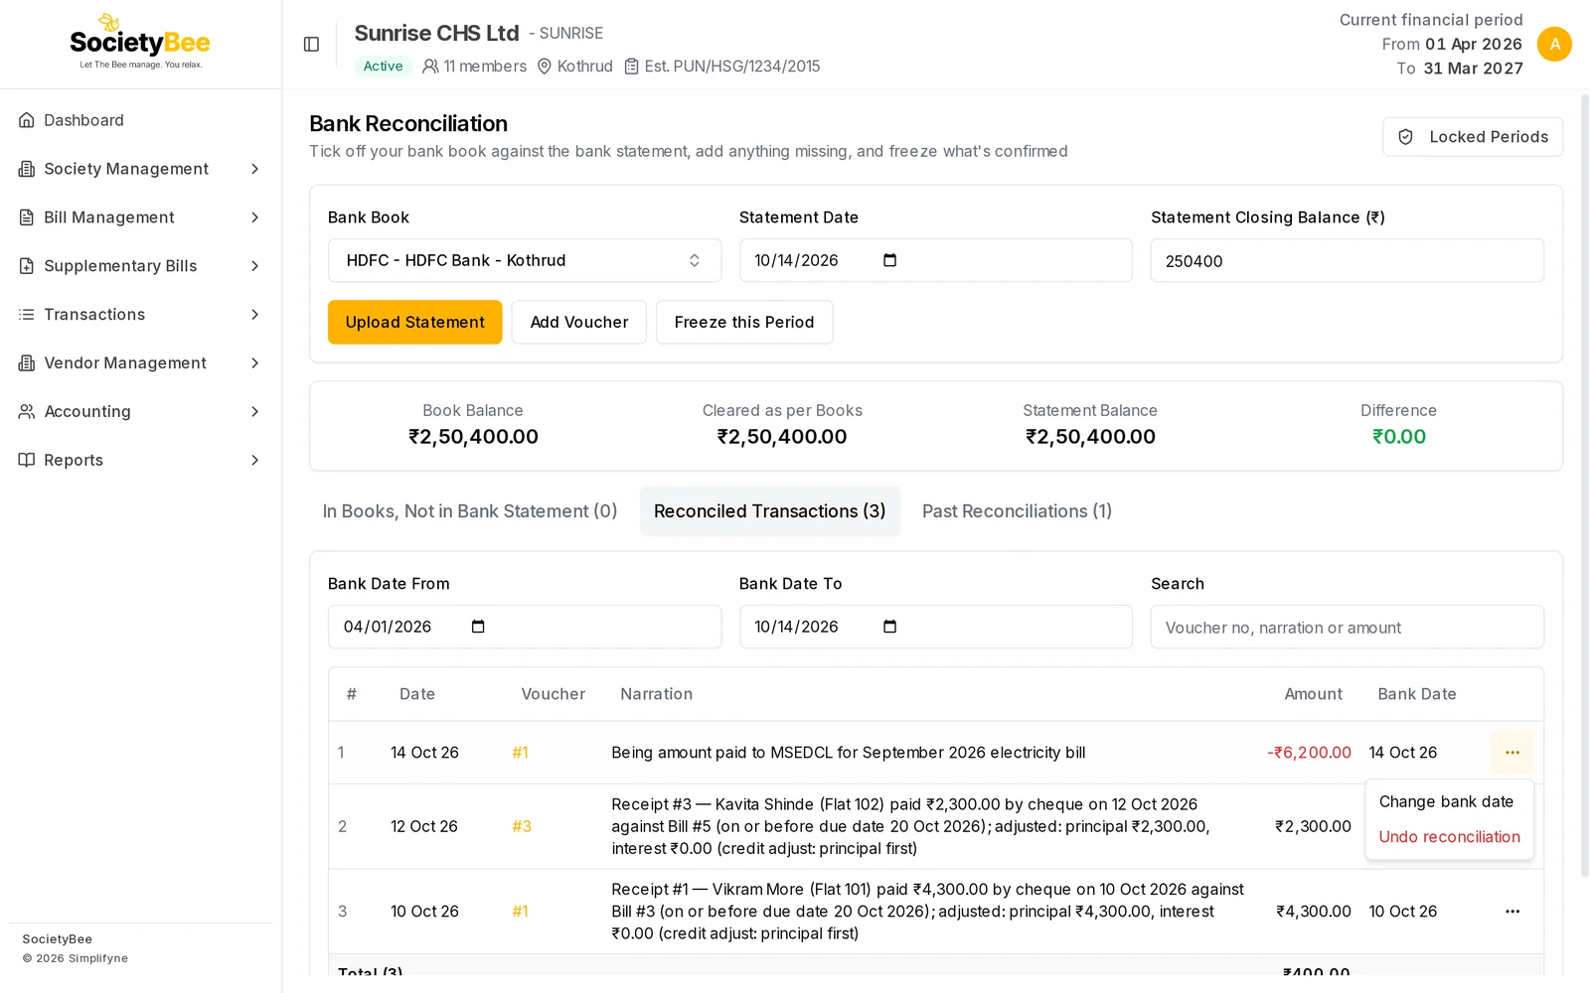Expand Supplementary Bills chevron
This screenshot has height=993, width=1590.
255,266
